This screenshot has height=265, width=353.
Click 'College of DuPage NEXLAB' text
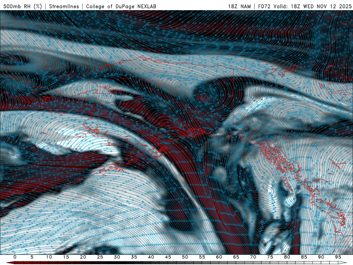121,6
